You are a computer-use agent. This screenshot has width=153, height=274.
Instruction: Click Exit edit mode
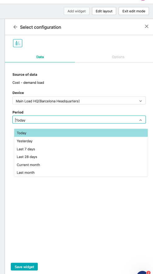tap(134, 11)
